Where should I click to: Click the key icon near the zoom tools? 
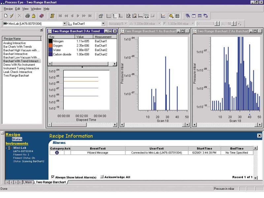pyautogui.click(x=170, y=16)
